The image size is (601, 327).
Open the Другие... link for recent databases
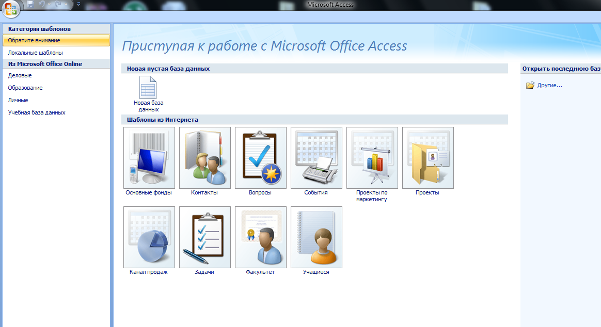(x=550, y=85)
